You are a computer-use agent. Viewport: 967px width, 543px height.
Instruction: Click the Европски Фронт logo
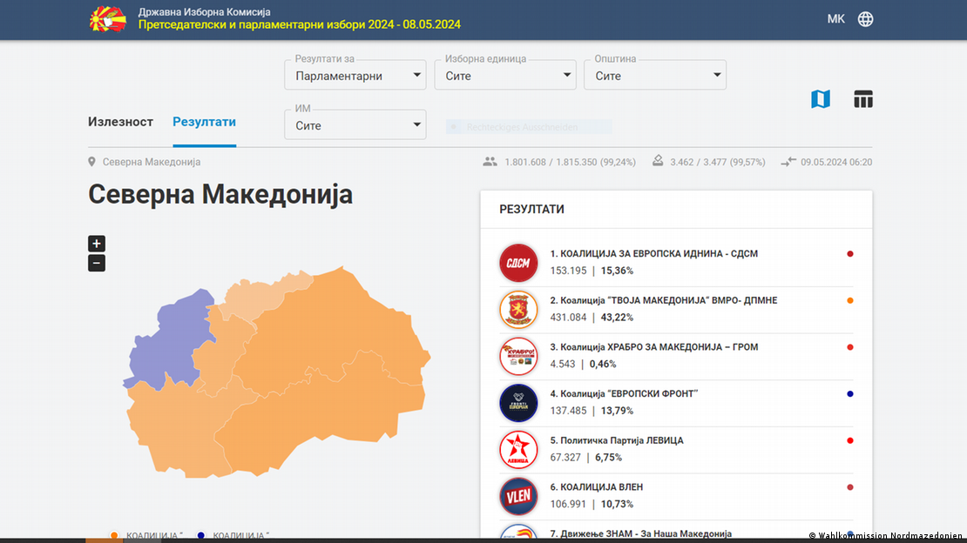(518, 403)
